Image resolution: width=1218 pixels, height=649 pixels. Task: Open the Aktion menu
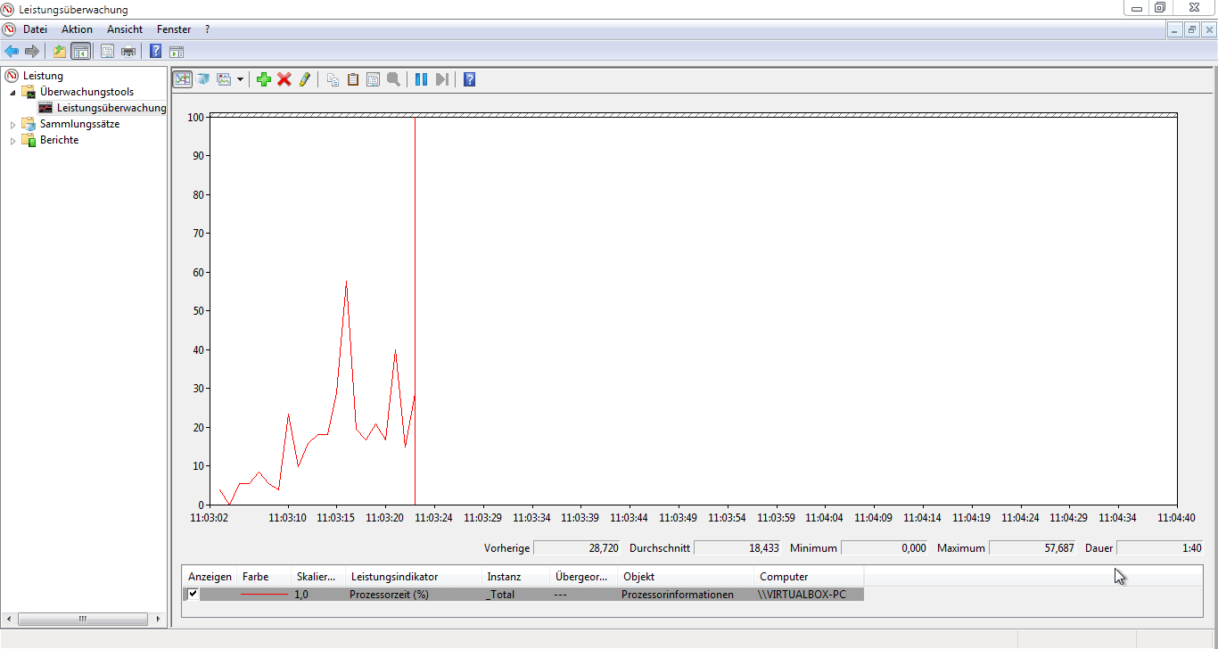click(77, 29)
